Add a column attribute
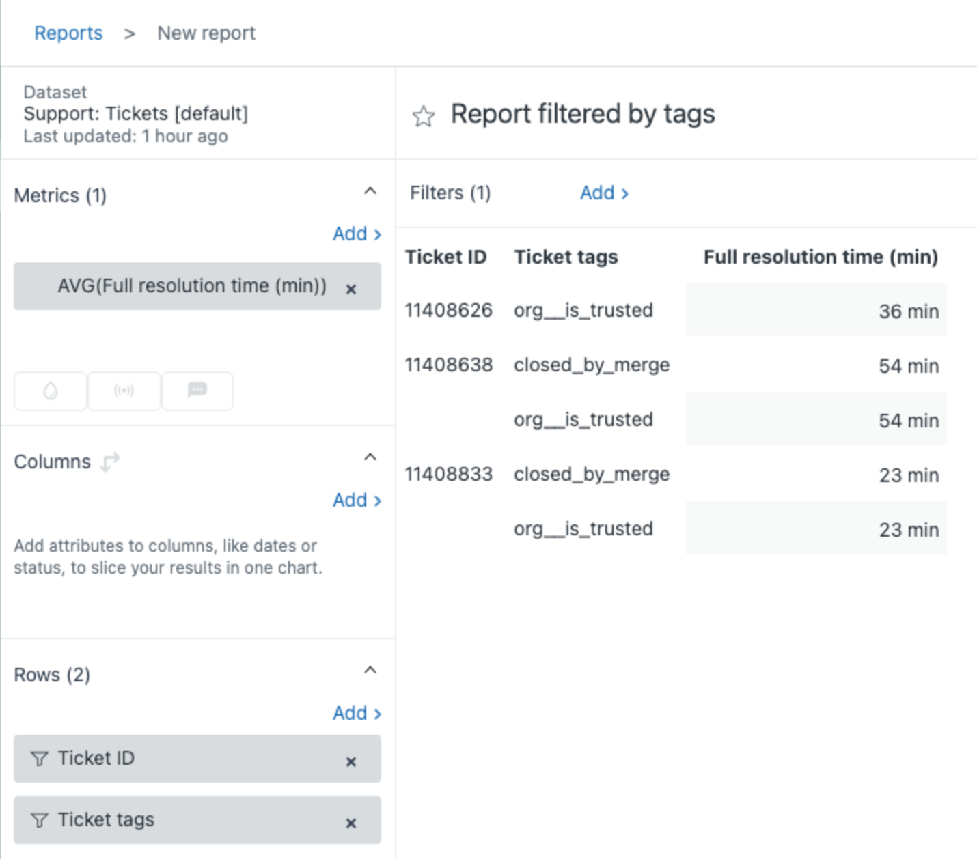 tap(356, 501)
